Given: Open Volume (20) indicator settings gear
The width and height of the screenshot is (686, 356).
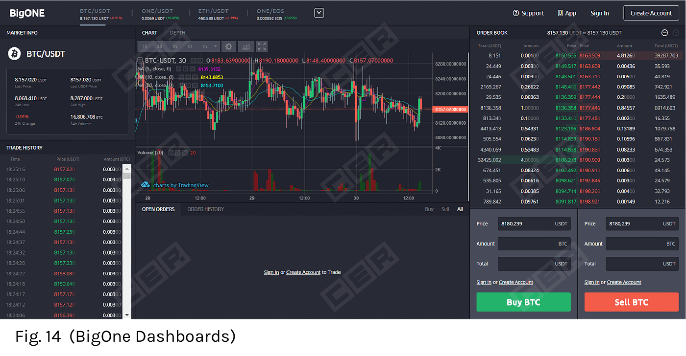Looking at the screenshot, I should pyautogui.click(x=177, y=153).
